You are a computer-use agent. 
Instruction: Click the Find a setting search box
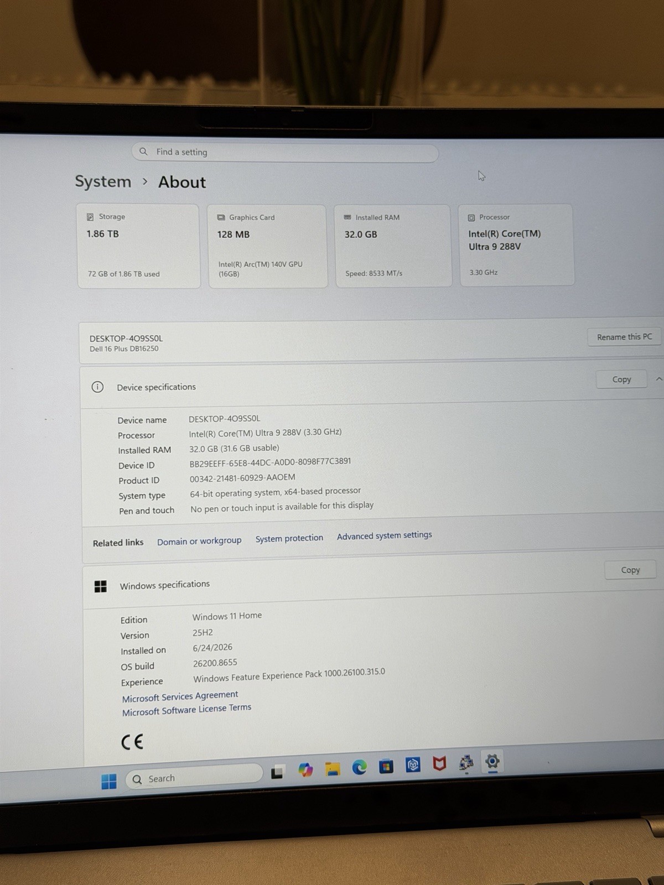click(x=285, y=153)
